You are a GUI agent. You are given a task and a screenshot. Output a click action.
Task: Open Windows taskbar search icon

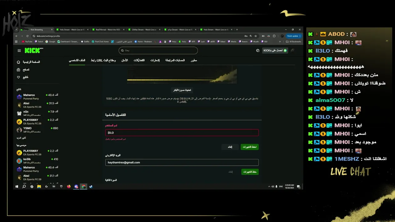24,187
